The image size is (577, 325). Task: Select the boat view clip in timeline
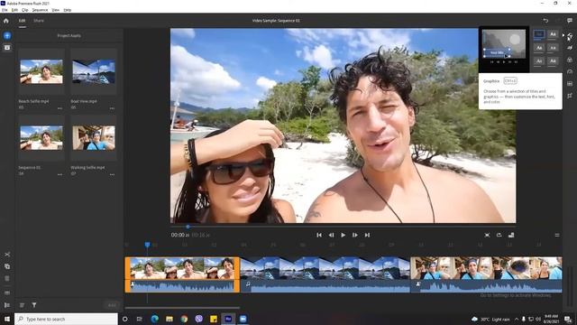(325, 274)
